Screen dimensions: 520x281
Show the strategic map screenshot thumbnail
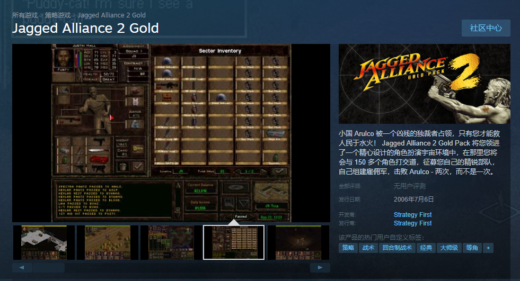tap(171, 242)
